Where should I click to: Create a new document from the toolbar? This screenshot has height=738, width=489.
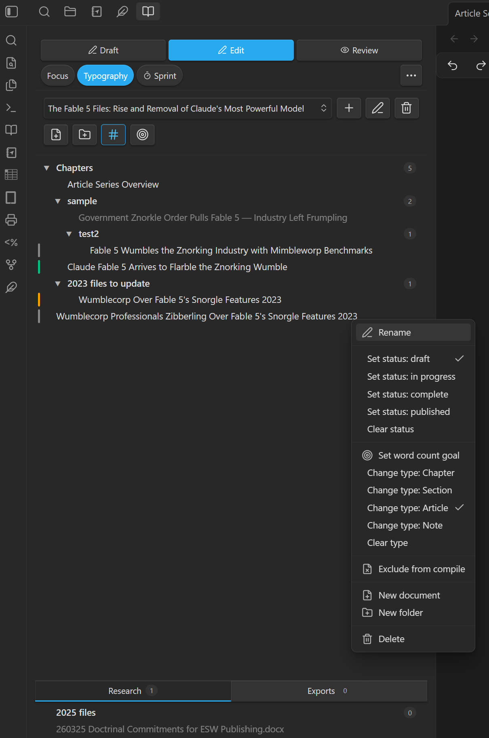click(56, 134)
